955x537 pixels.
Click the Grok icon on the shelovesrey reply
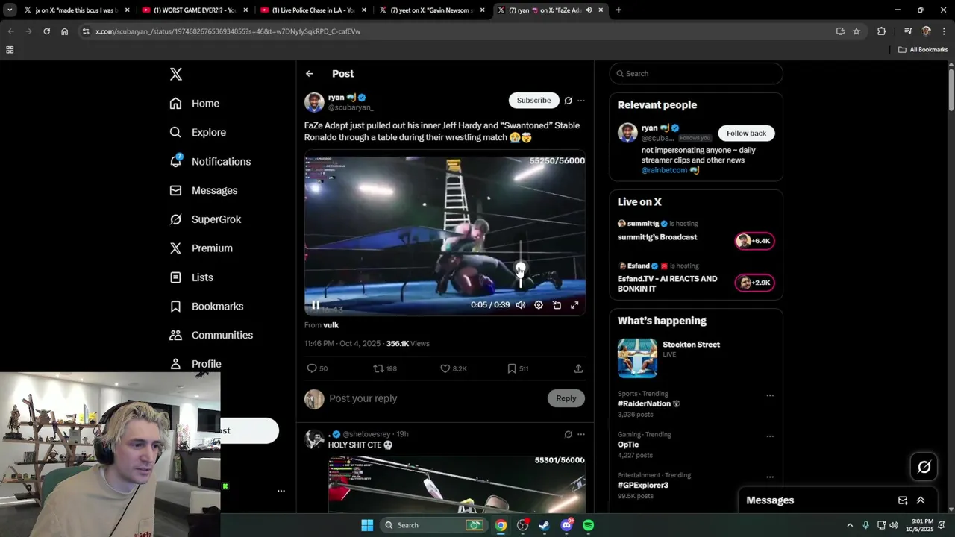569,434
